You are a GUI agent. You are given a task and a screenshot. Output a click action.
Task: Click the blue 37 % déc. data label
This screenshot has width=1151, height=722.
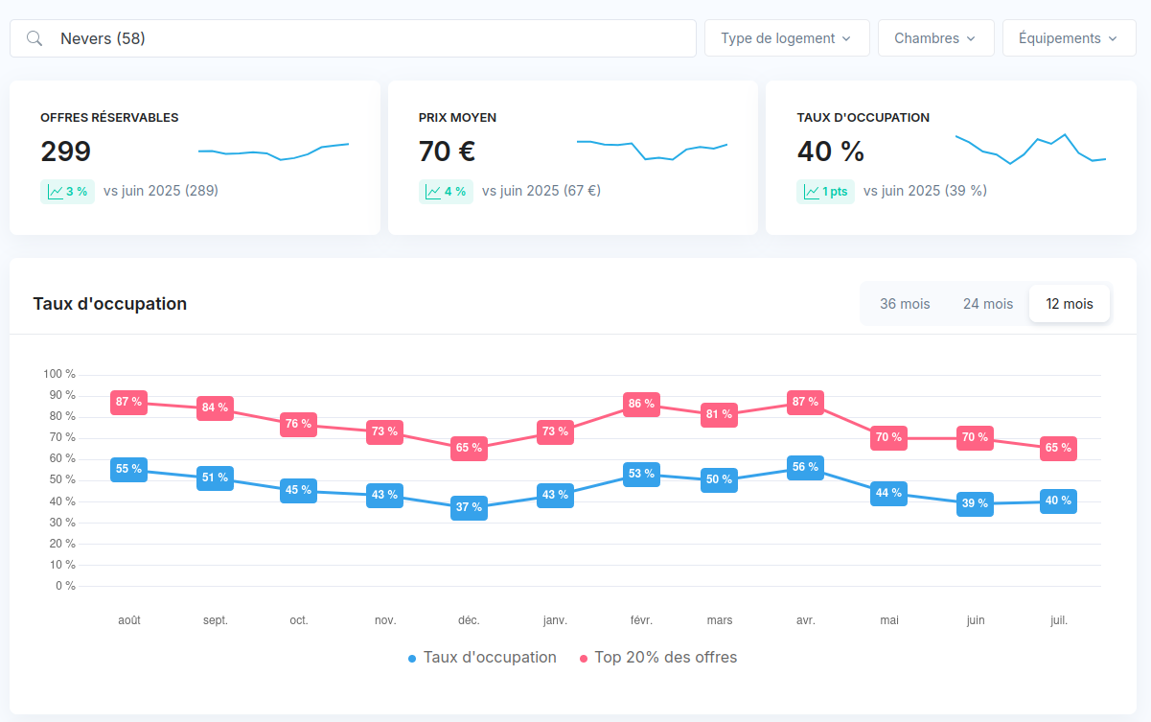coord(469,507)
